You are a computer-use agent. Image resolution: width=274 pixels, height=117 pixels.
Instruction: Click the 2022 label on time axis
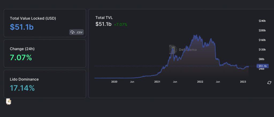pos(200,82)
